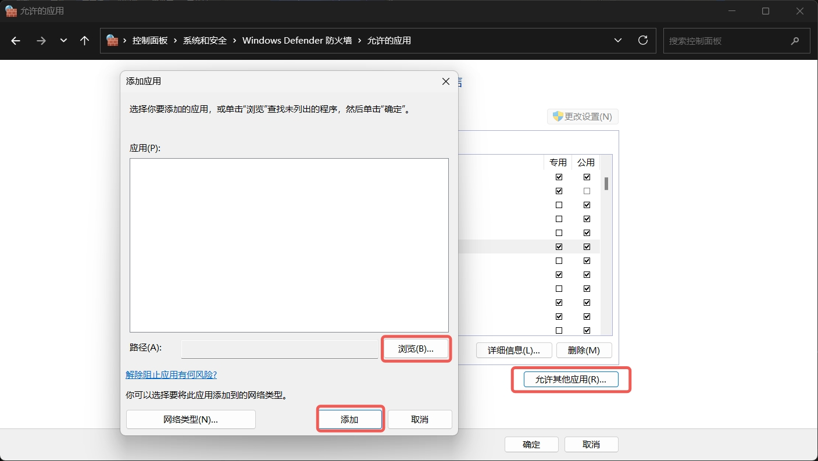Go to Windows Defender 防火墙 via breadcrumb
The image size is (818, 461).
297,40
